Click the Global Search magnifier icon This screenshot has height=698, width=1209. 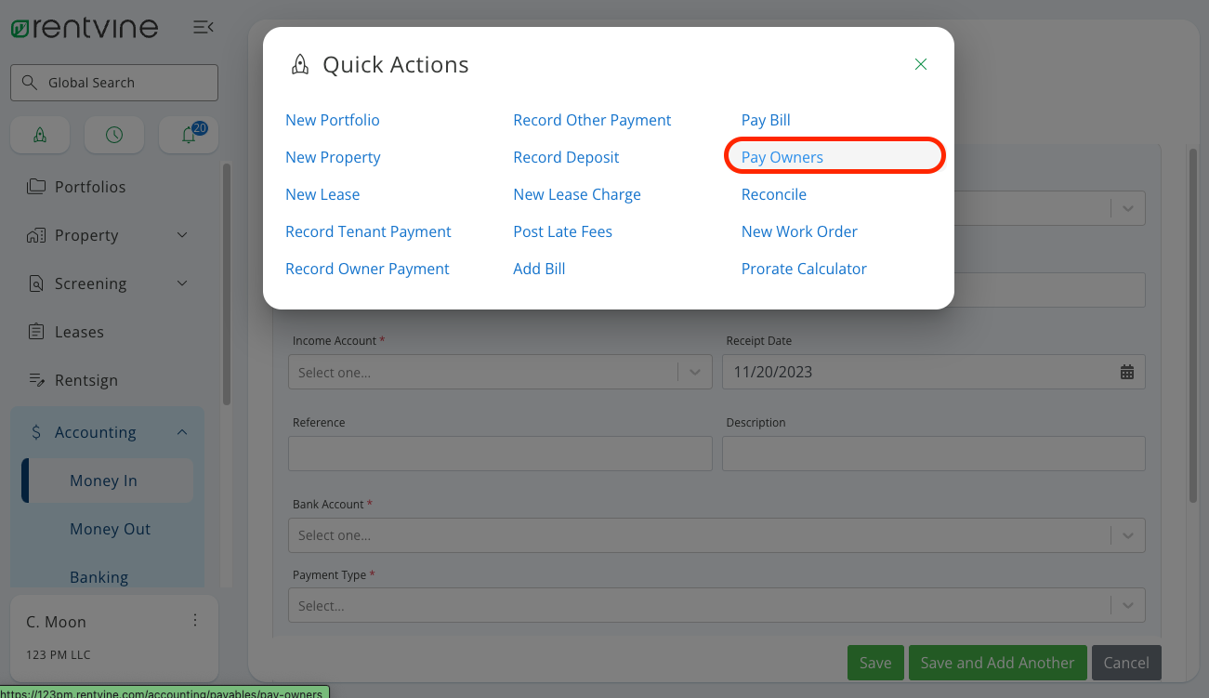point(29,82)
